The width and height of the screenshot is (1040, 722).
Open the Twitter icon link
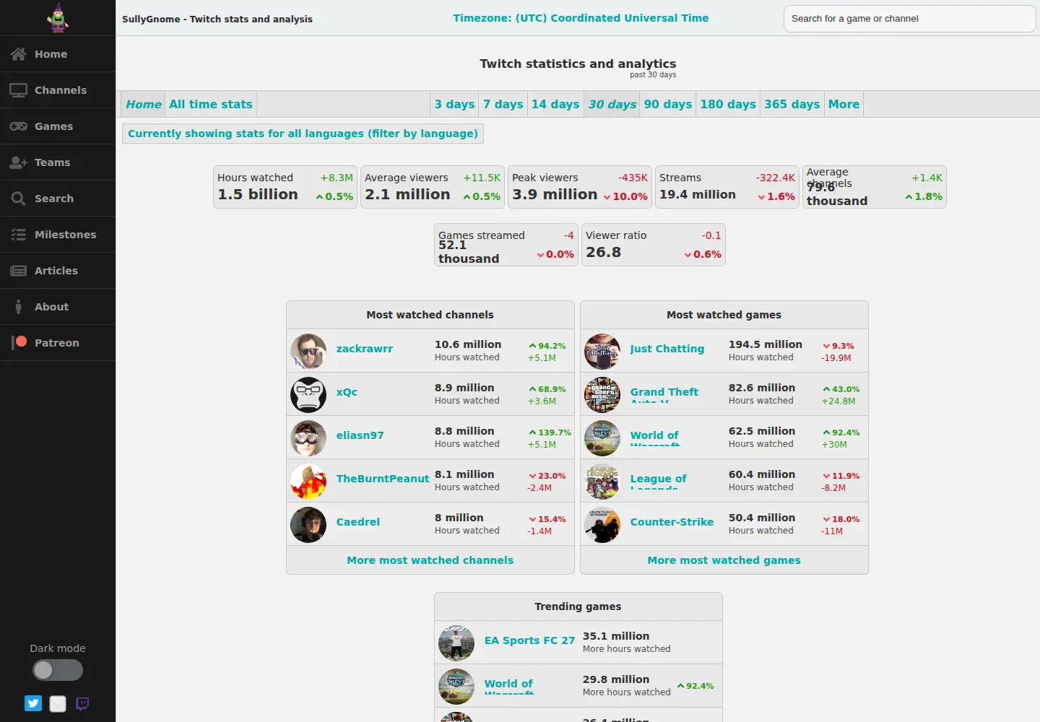pyautogui.click(x=33, y=703)
